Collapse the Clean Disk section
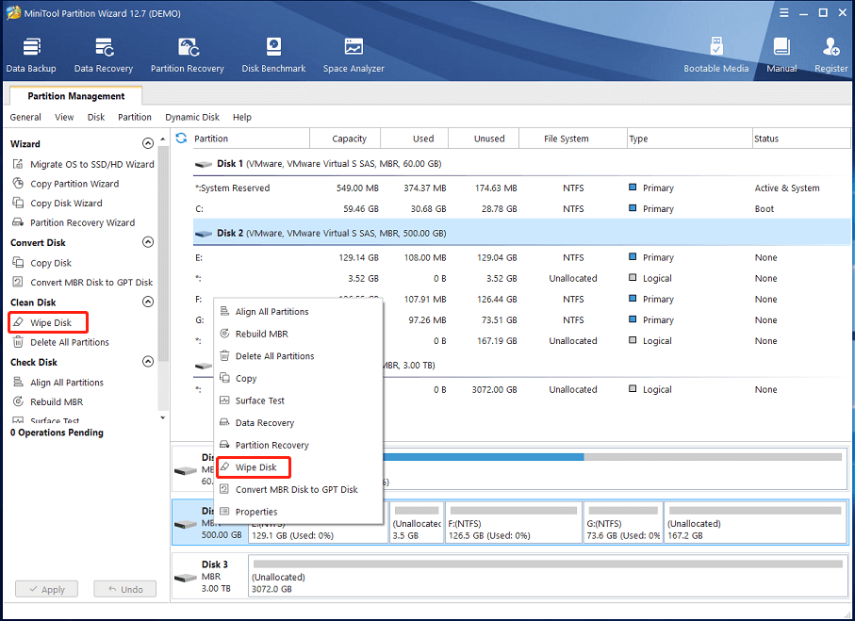 [x=148, y=302]
